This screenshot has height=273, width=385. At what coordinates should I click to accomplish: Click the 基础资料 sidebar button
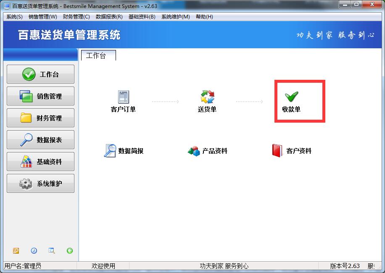(40, 162)
